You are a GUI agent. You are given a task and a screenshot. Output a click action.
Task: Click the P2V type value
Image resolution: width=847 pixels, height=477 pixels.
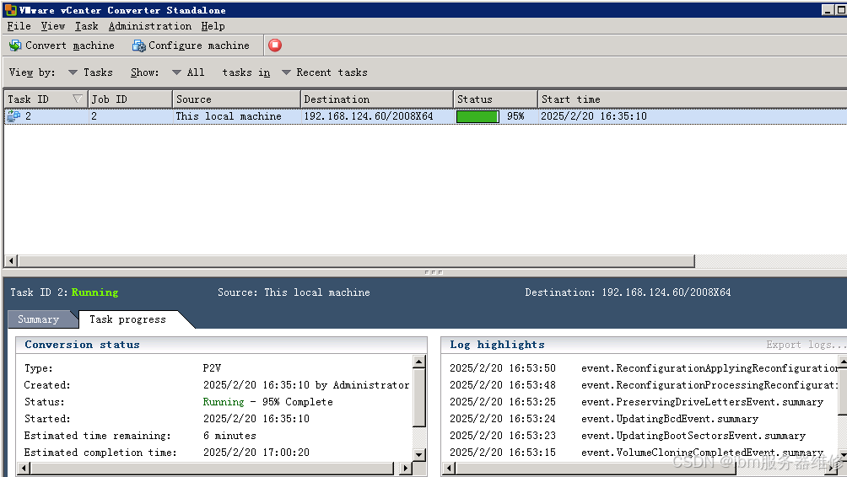tap(212, 368)
